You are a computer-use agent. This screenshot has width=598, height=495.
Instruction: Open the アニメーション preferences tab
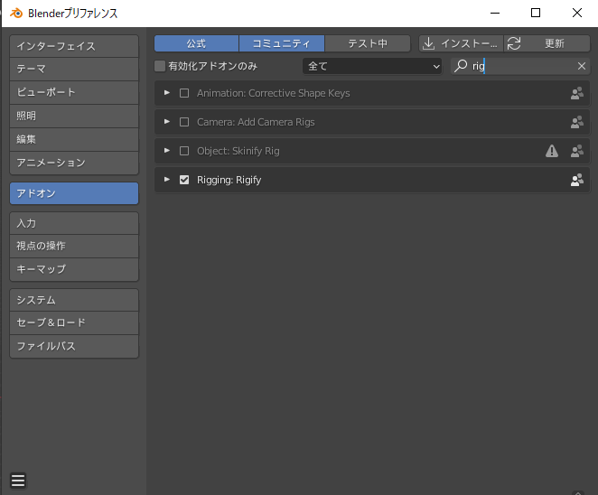74,163
